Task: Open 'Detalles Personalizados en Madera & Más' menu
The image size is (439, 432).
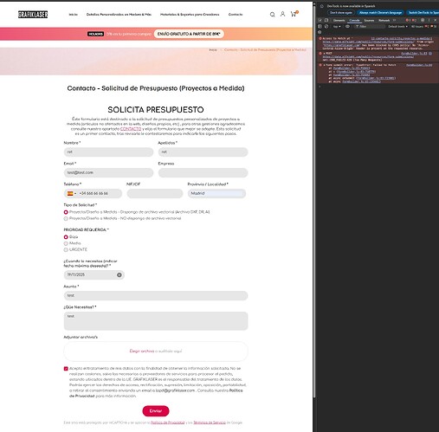Action: [x=119, y=15]
